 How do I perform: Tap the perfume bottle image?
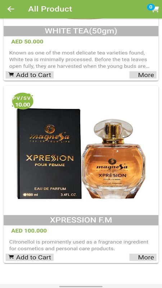pos(113,159)
